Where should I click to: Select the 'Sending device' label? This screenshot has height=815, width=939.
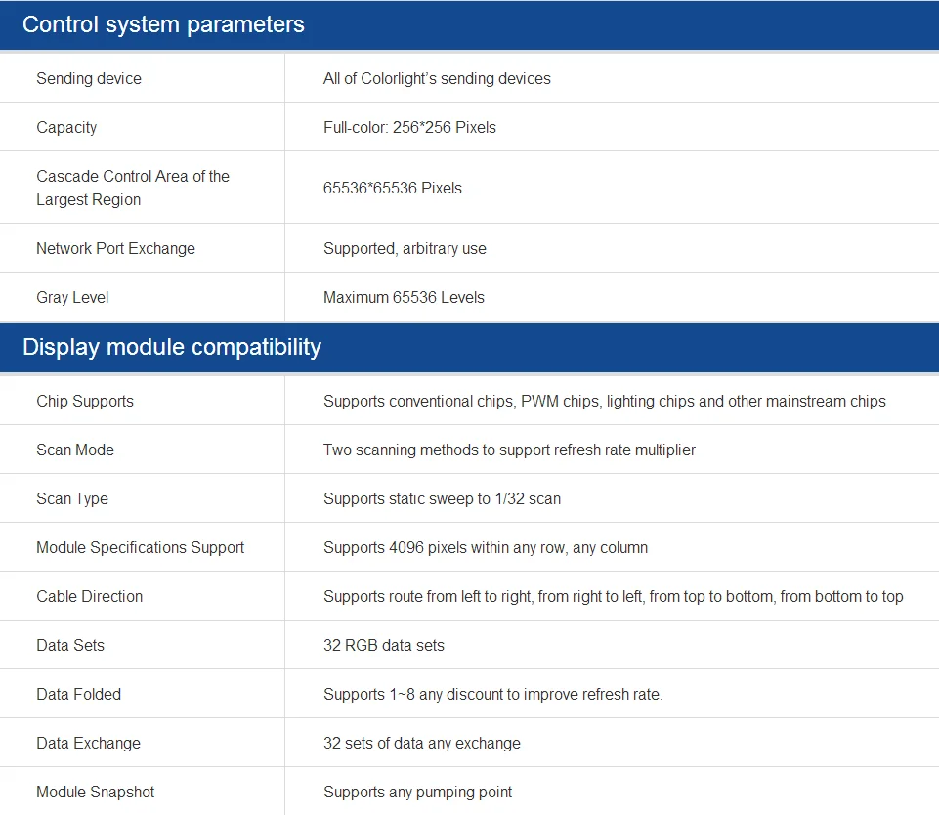[x=89, y=78]
